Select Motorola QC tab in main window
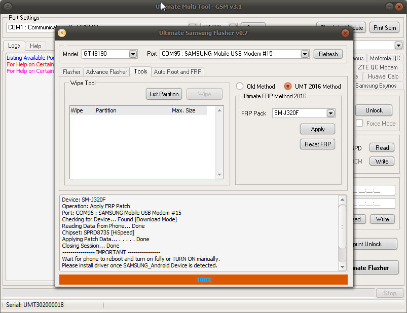The image size is (407, 313). [x=385, y=58]
